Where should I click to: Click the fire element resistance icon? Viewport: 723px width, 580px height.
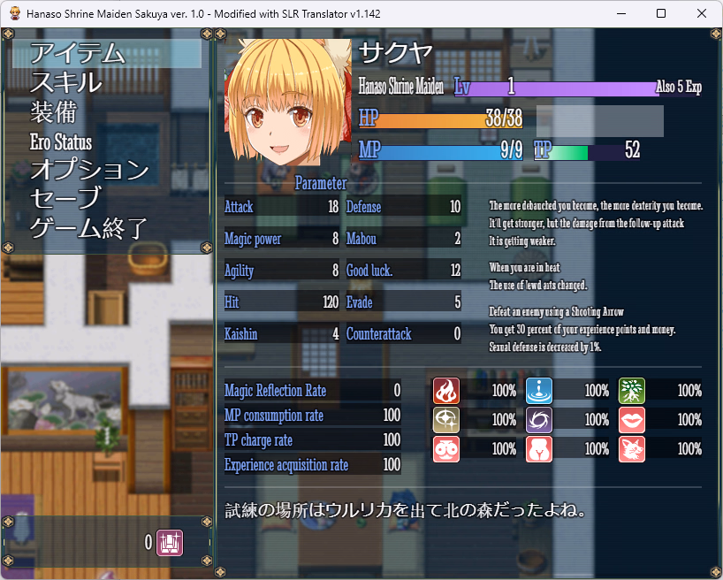click(446, 390)
